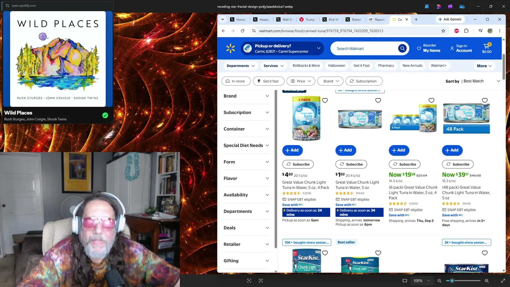Add the 48 Pack tuna to cart
Image resolution: width=510 pixels, height=287 pixels.
pos(452,150)
